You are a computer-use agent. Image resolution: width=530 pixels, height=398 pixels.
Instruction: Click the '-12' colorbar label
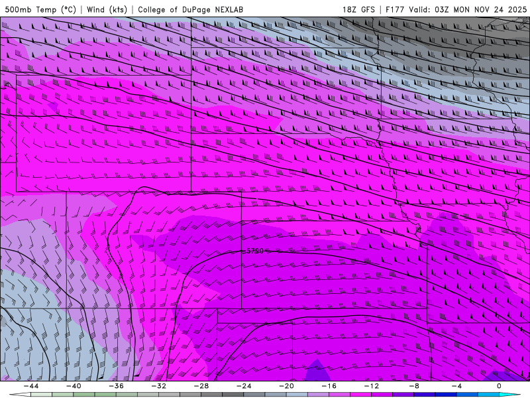[x=372, y=386]
